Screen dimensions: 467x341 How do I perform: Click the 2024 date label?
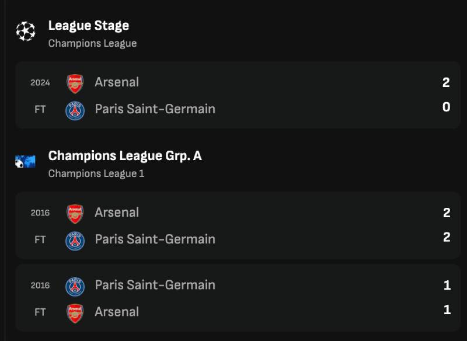coord(40,83)
